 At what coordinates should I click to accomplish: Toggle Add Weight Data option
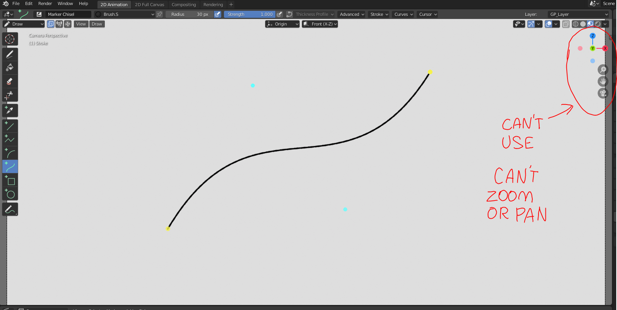pos(59,24)
